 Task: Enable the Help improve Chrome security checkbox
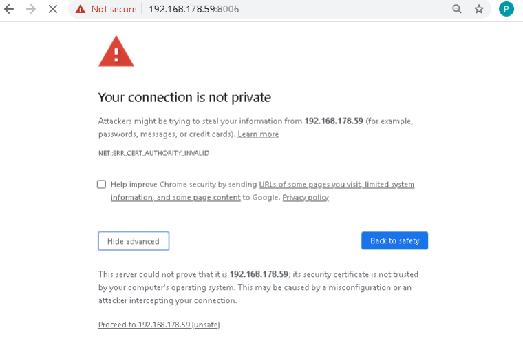pyautogui.click(x=101, y=185)
